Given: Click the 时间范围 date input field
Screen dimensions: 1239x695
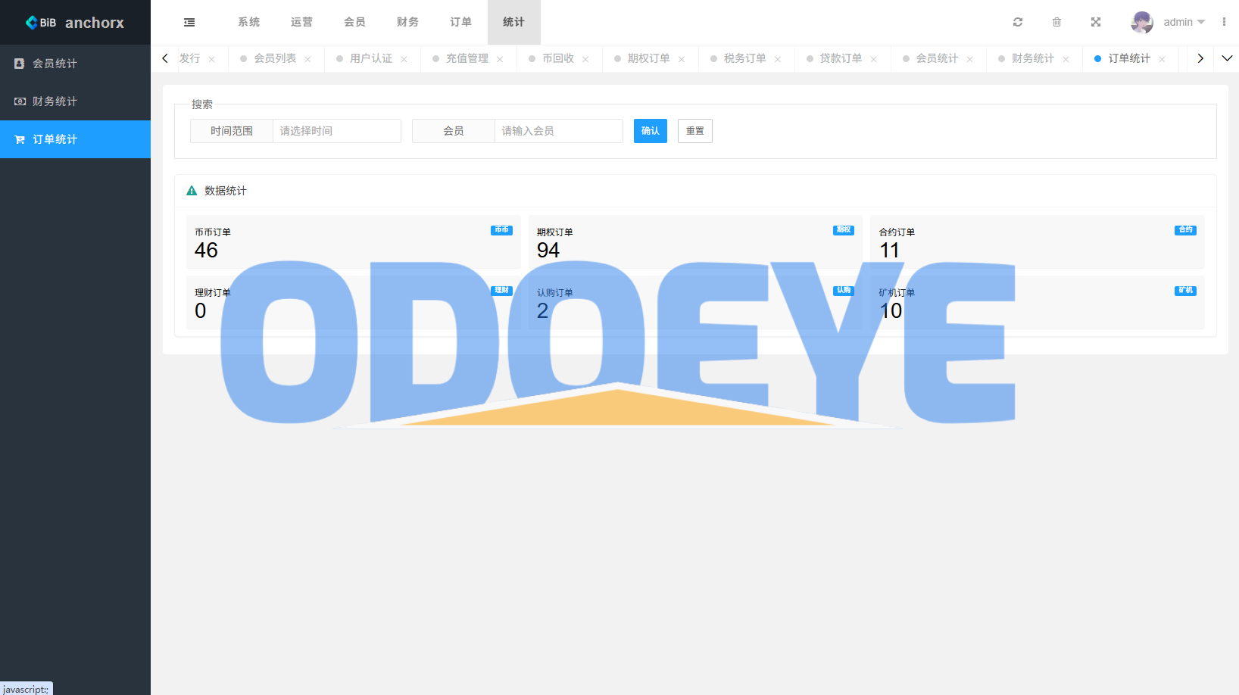Looking at the screenshot, I should click(336, 131).
